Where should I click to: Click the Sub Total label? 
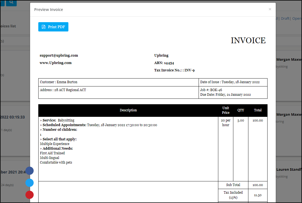point(233,185)
